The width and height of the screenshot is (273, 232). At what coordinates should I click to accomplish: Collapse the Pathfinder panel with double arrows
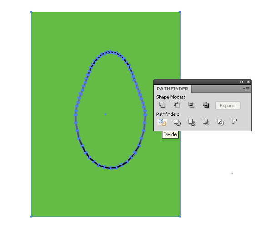coord(241,82)
